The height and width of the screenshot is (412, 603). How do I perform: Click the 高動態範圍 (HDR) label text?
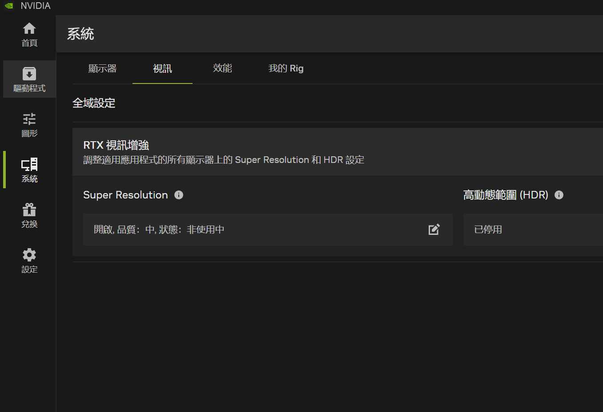coord(506,195)
